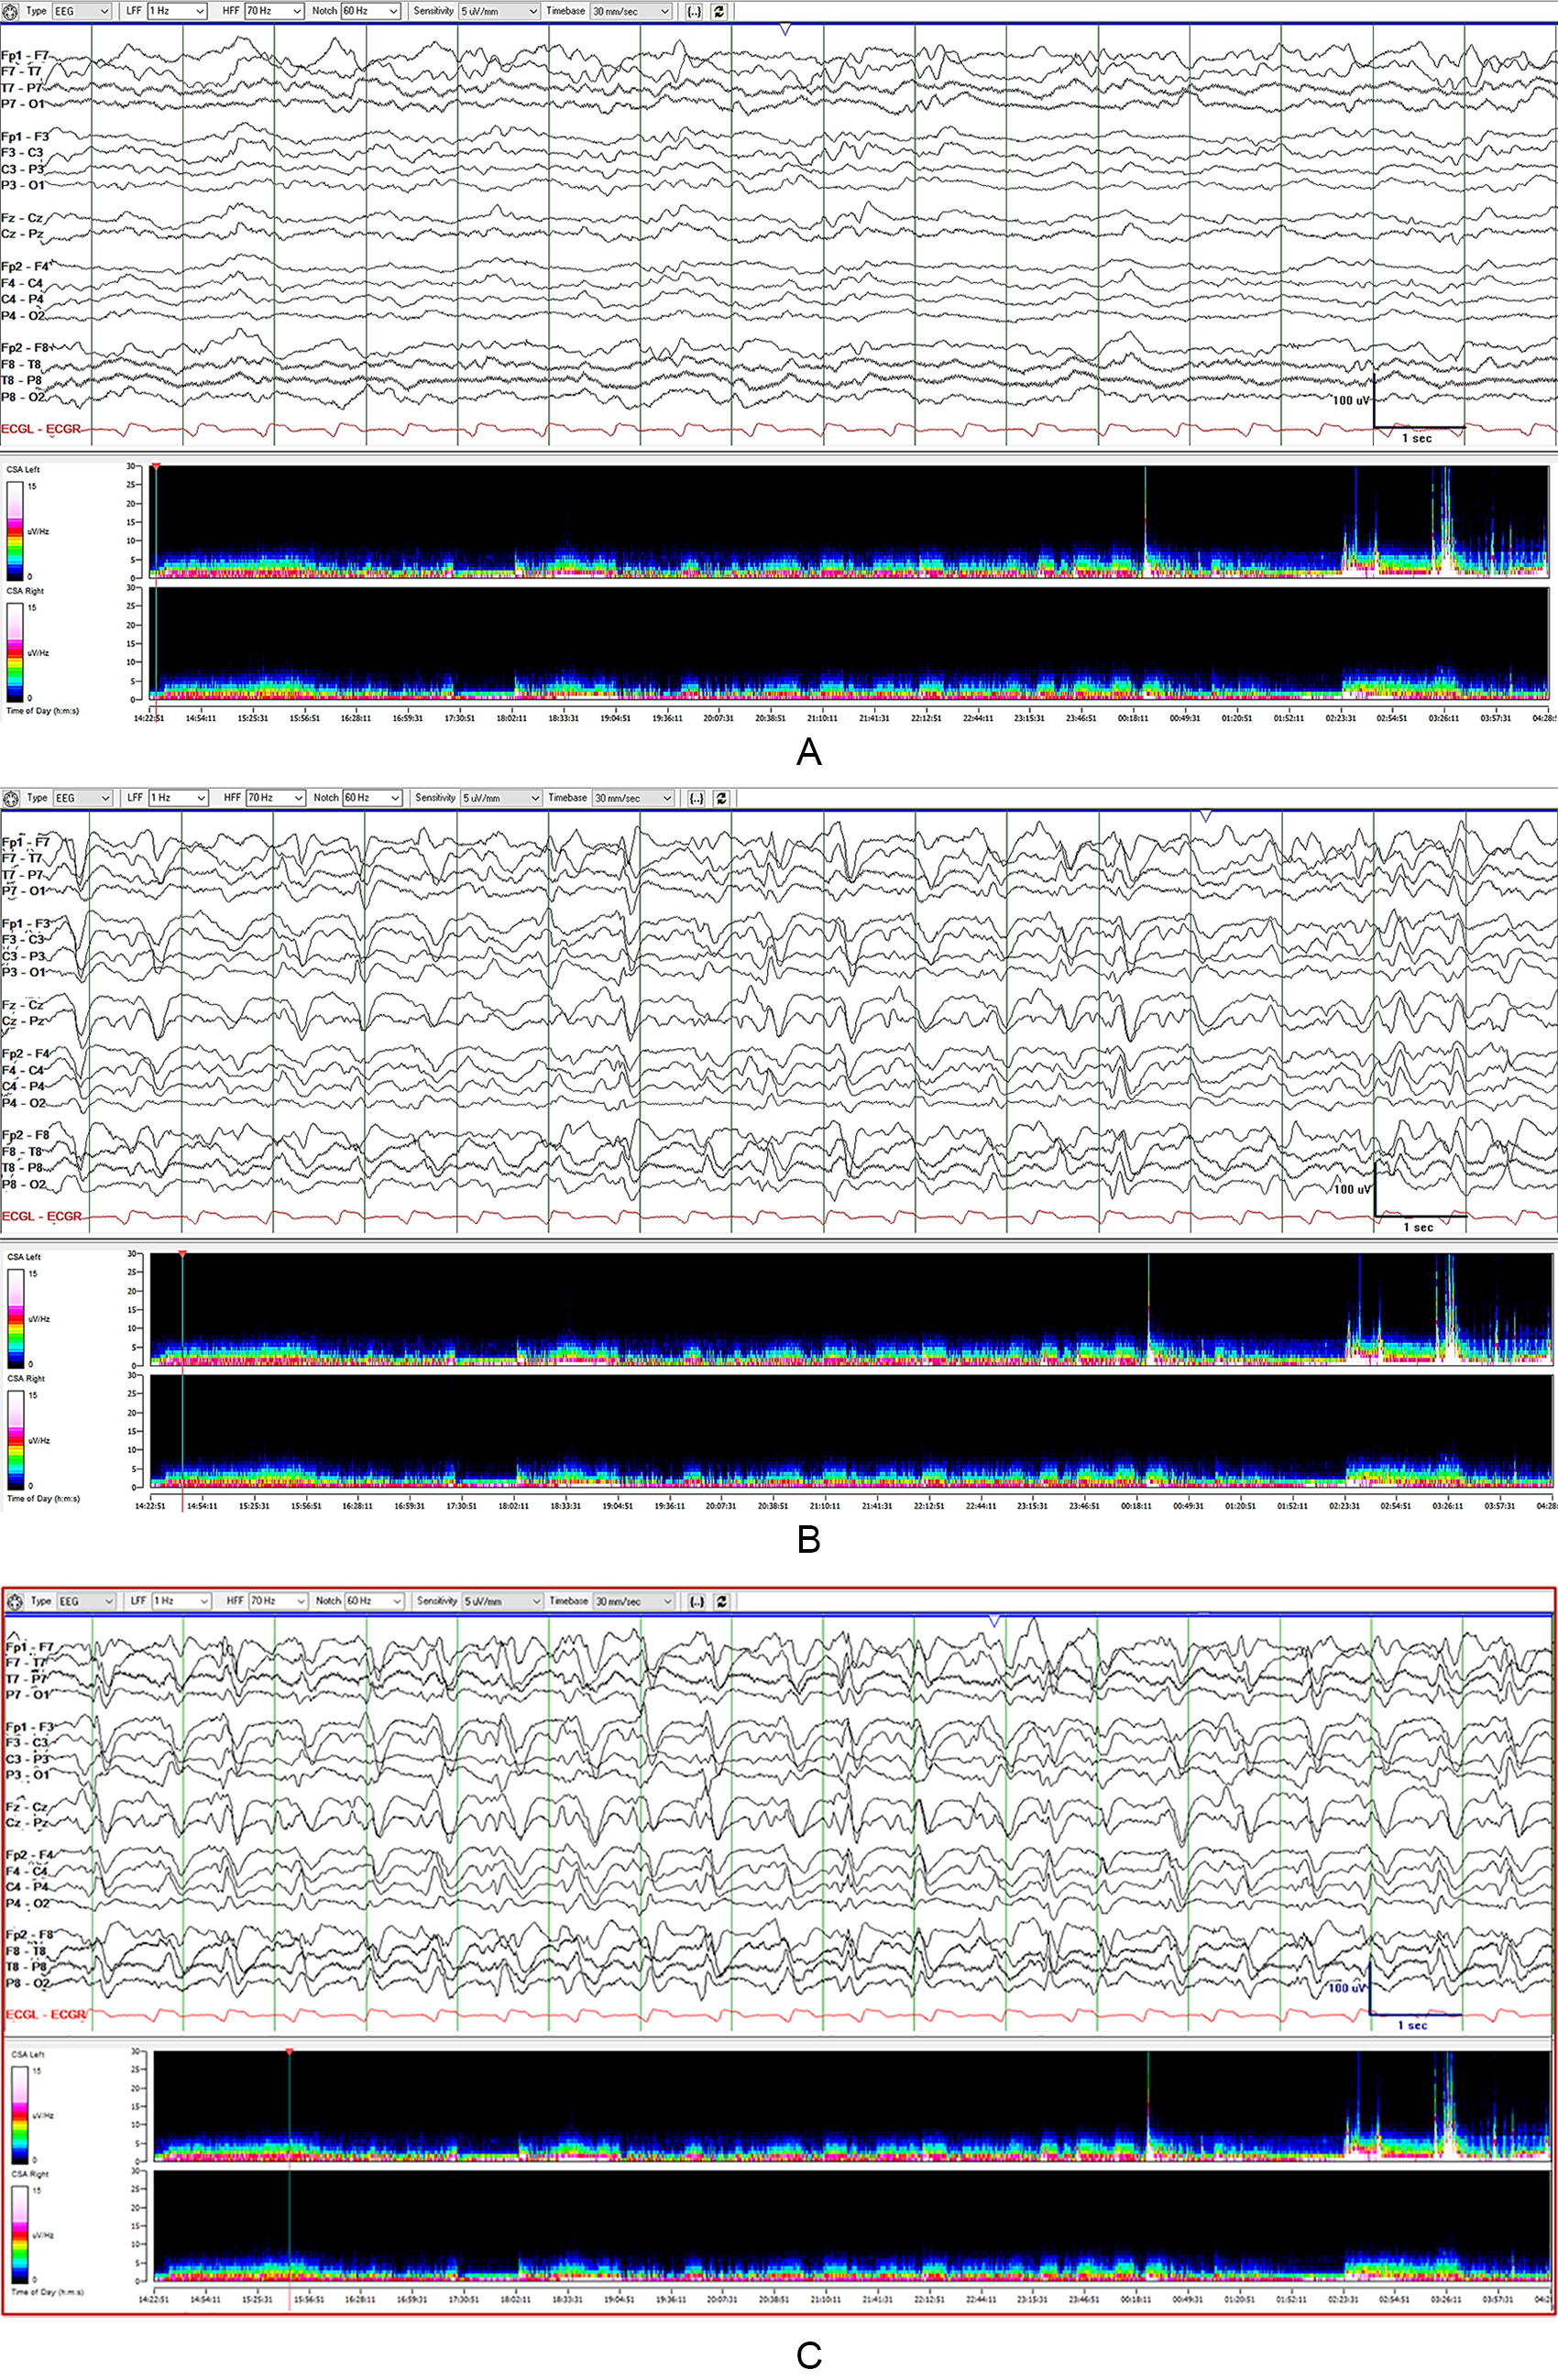Click the braces {..} icon in panel C toolbar
Image resolution: width=1558 pixels, height=2380 pixels.
click(697, 1601)
